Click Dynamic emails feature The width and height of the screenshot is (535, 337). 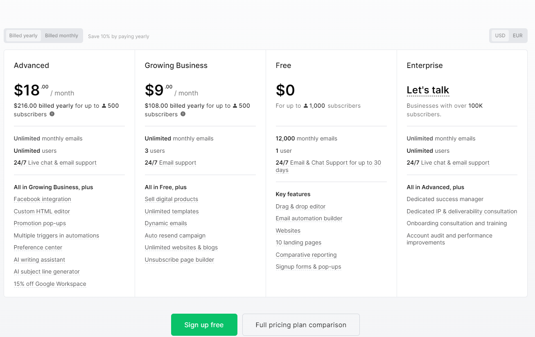tap(166, 224)
